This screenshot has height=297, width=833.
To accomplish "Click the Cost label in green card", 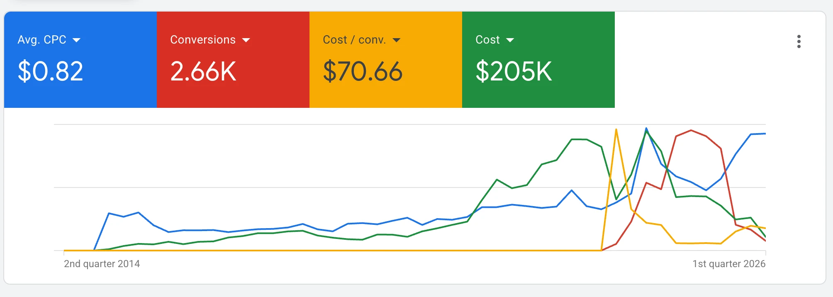I will (x=487, y=40).
